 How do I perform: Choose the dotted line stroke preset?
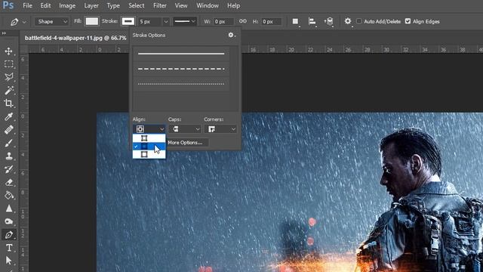tap(181, 84)
